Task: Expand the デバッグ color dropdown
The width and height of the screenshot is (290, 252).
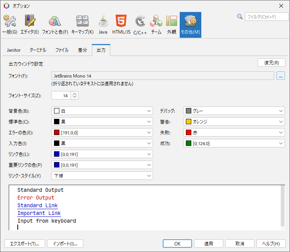Action: (x=234, y=111)
